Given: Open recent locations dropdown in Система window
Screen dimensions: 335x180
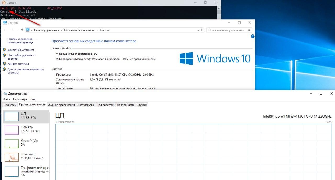Looking at the screenshot, I should (x=18, y=30).
